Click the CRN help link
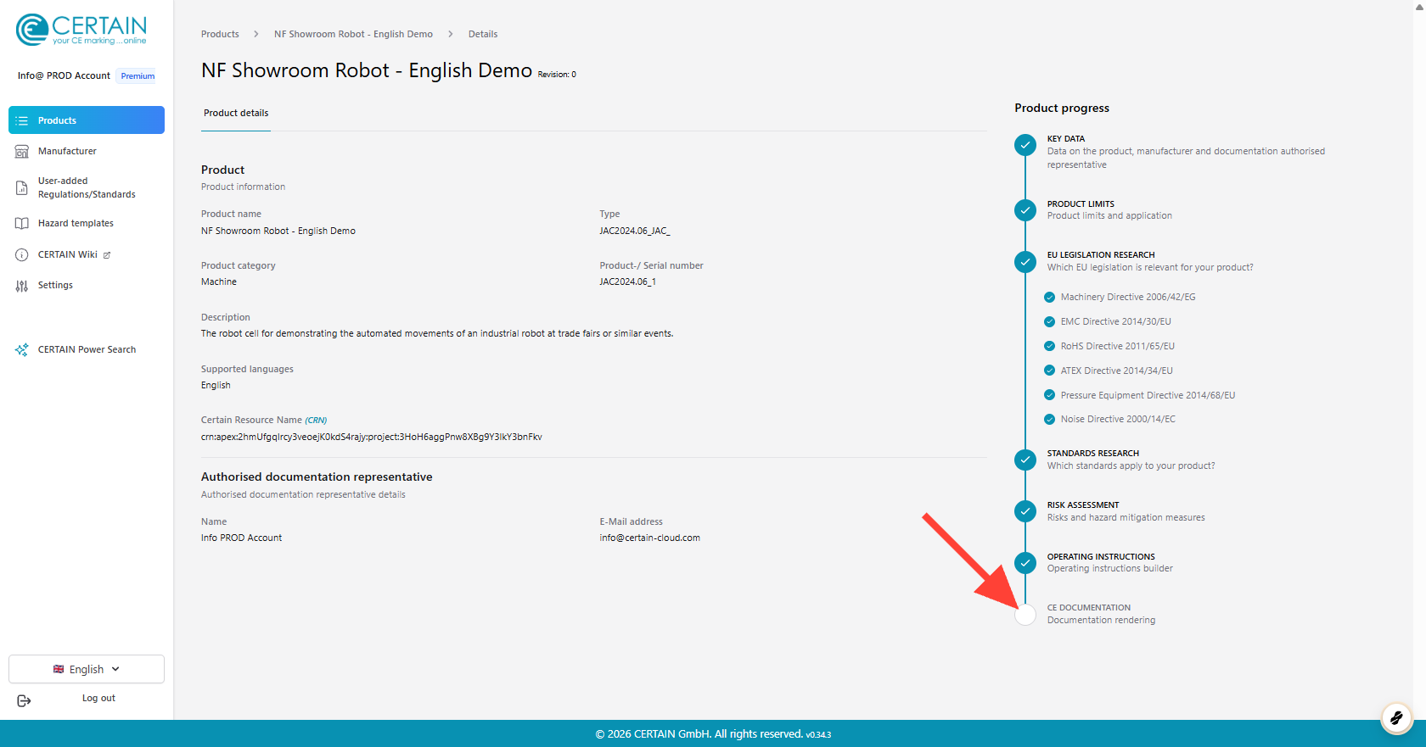Image resolution: width=1426 pixels, height=747 pixels. click(316, 421)
